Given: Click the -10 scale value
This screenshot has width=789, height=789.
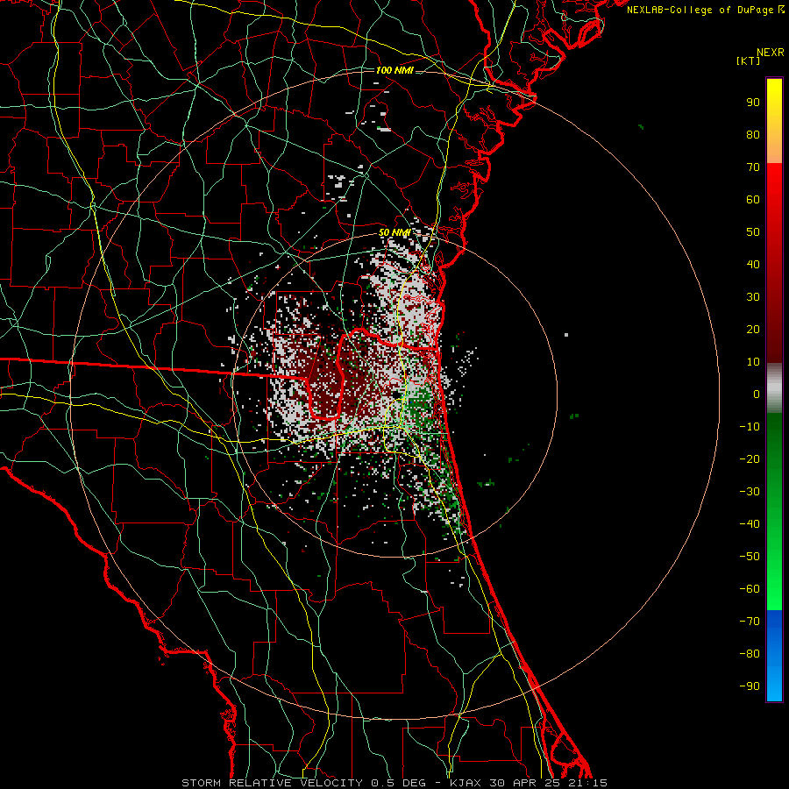Looking at the screenshot, I should [750, 427].
